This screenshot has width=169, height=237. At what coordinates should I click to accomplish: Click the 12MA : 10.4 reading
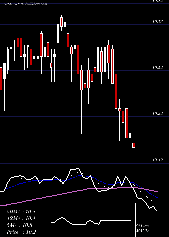click(x=21, y=218)
